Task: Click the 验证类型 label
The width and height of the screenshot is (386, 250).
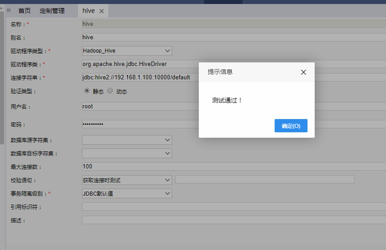Action: 24,91
